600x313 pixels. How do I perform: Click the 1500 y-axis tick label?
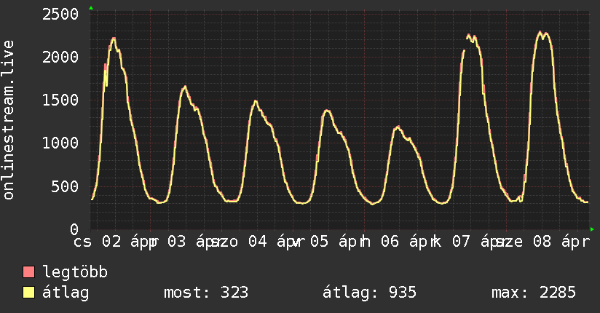(x=60, y=100)
